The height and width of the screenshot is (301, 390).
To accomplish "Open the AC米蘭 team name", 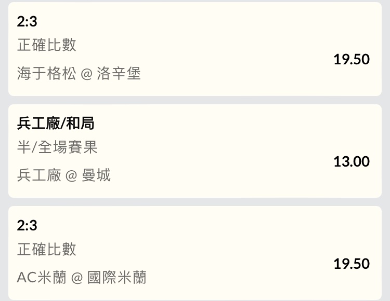I will [x=42, y=278].
